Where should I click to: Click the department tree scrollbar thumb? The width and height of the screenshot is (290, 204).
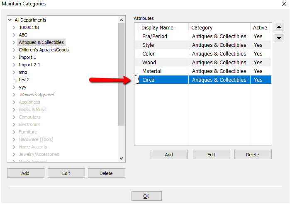point(121,74)
